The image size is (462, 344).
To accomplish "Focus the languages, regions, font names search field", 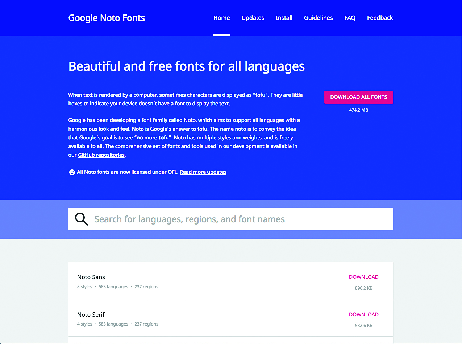I will coord(231,219).
